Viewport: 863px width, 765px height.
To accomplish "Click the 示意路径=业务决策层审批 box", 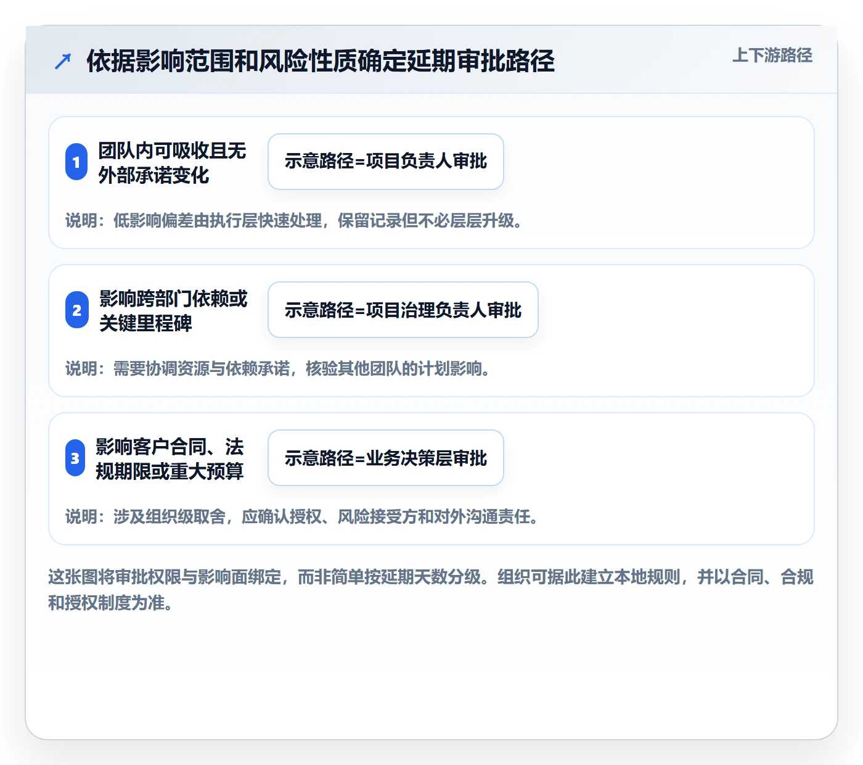I will pyautogui.click(x=386, y=458).
